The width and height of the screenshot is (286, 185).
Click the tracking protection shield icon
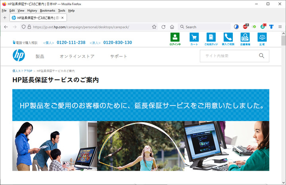click(23, 27)
